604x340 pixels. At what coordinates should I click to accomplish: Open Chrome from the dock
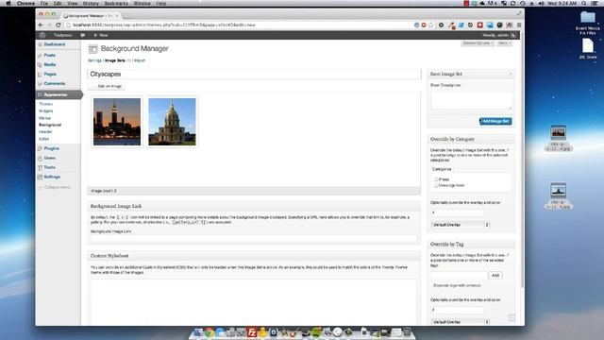click(210, 331)
